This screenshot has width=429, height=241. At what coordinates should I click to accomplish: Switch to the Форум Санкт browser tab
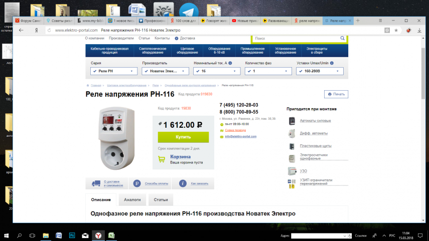[x=28, y=21]
